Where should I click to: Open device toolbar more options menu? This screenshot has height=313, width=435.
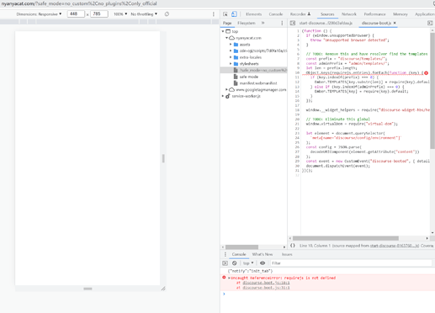pos(214,14)
